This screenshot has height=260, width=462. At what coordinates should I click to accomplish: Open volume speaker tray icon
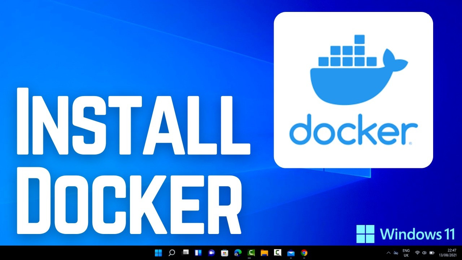[x=424, y=253]
